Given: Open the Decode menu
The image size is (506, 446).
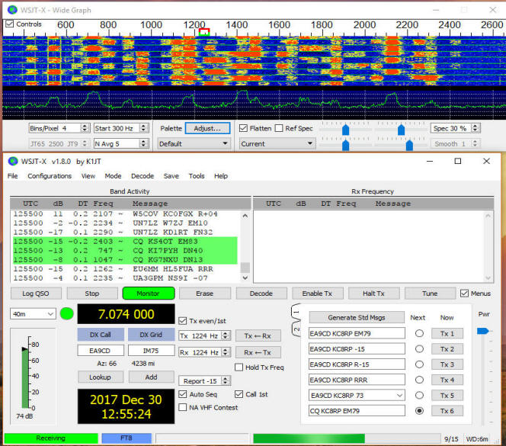Looking at the screenshot, I should point(143,176).
